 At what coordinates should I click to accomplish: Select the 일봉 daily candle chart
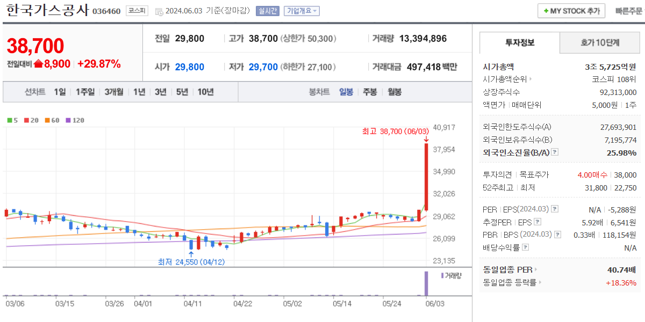tap(346, 92)
